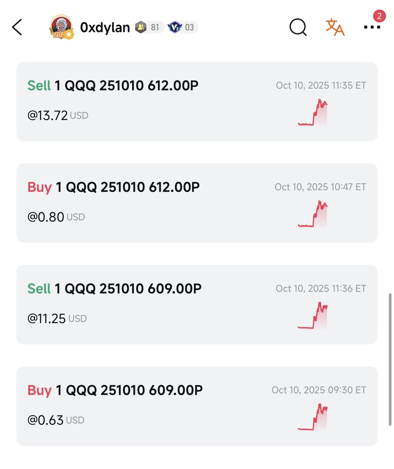The width and height of the screenshot is (394, 469).
Task: Tap the V3 level badge
Action: pyautogui.click(x=183, y=27)
